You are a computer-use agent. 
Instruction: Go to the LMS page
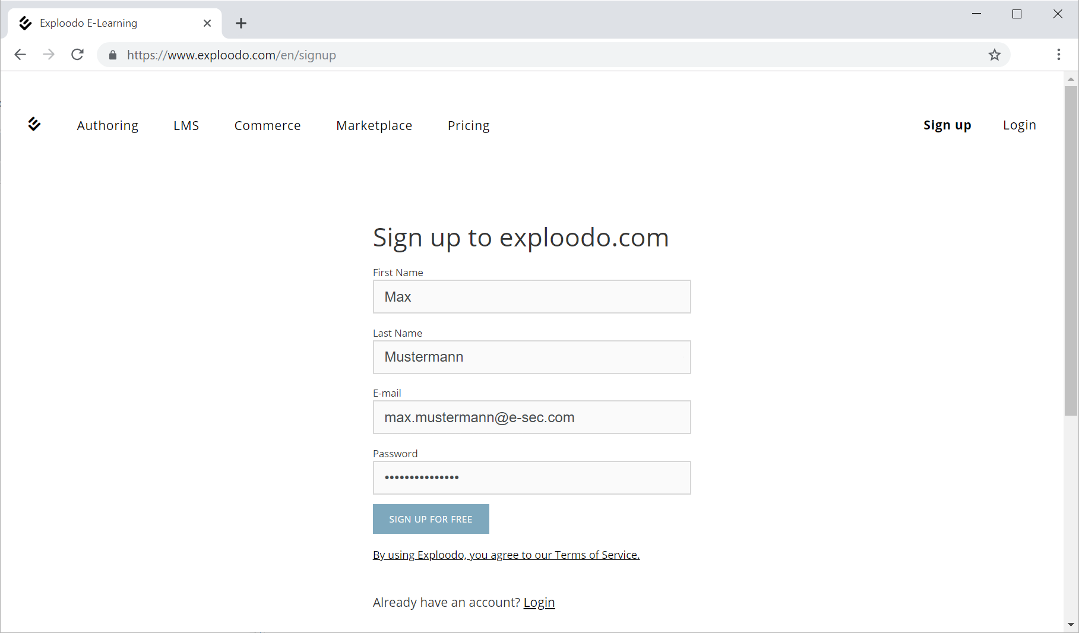point(186,125)
